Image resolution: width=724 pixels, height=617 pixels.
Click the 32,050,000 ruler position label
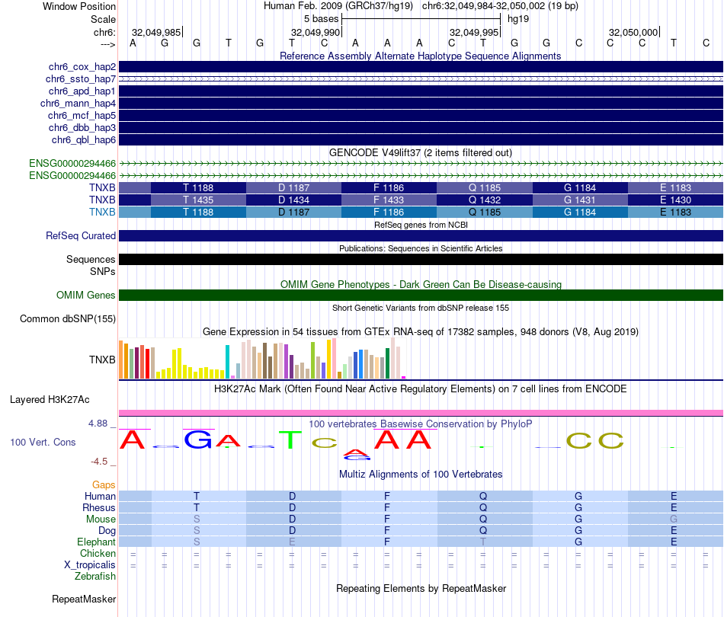click(x=633, y=32)
